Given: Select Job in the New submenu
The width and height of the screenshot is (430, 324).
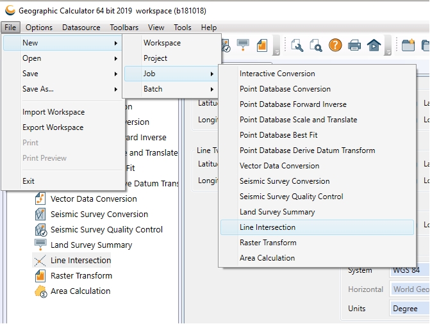Looking at the screenshot, I should [171, 74].
